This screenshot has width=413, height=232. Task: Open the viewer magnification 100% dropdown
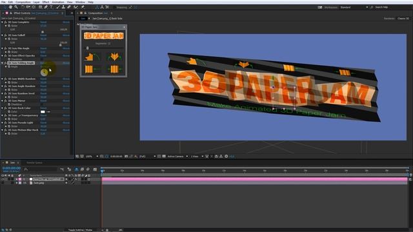click(92, 156)
